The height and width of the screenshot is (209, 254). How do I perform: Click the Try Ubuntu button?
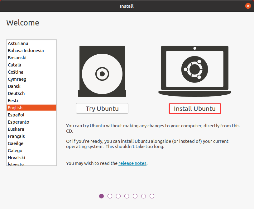pos(102,109)
